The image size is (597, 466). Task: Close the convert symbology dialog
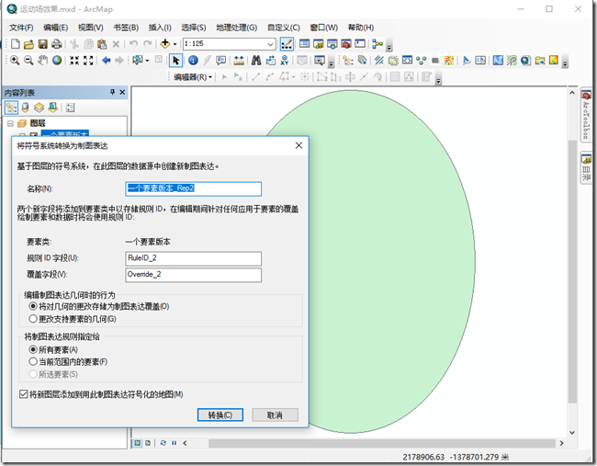coord(298,145)
